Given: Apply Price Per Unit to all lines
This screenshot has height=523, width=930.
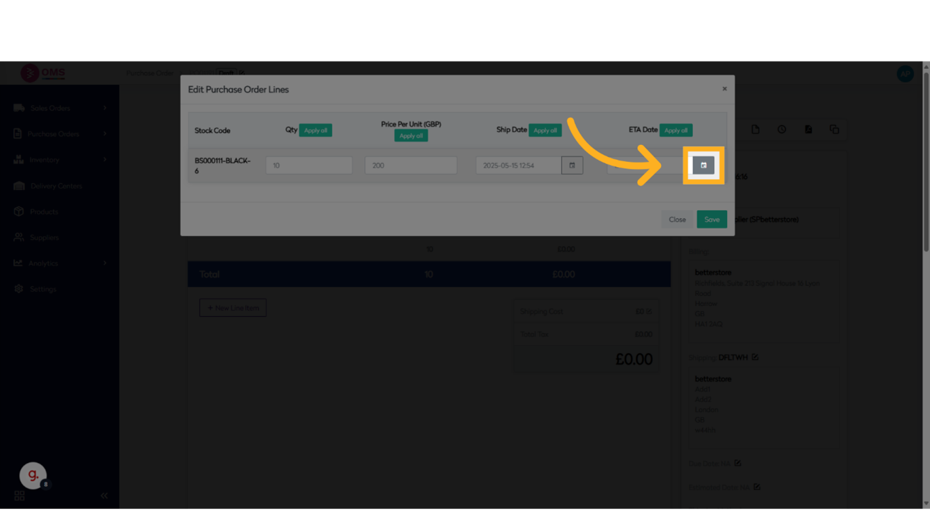Looking at the screenshot, I should [x=411, y=135].
